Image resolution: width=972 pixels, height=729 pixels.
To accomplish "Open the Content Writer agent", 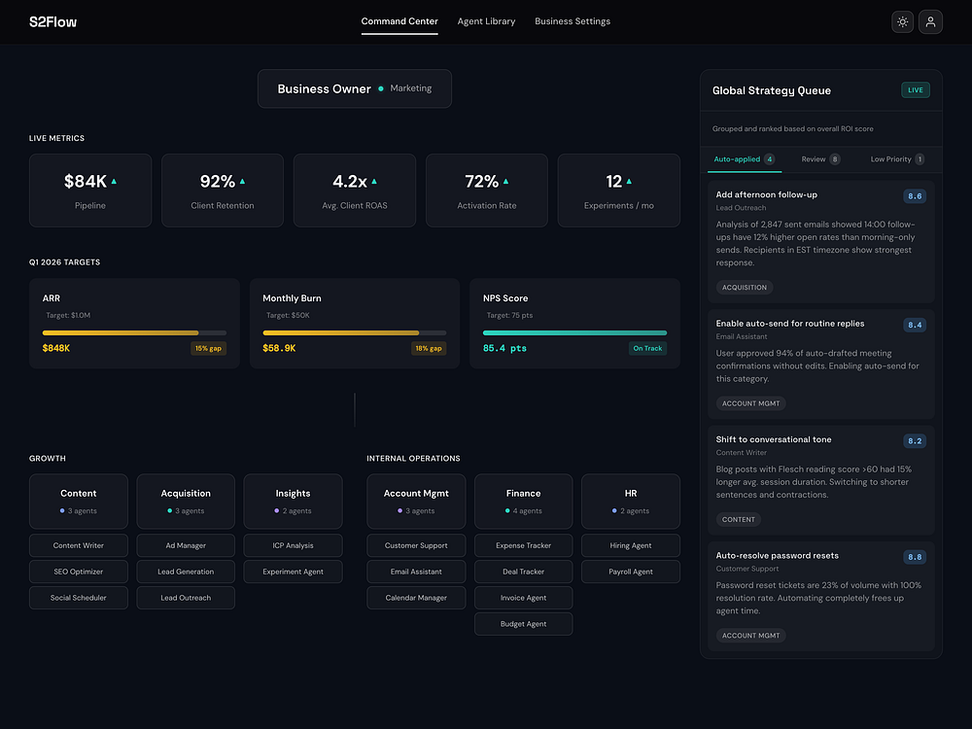I will [78, 545].
